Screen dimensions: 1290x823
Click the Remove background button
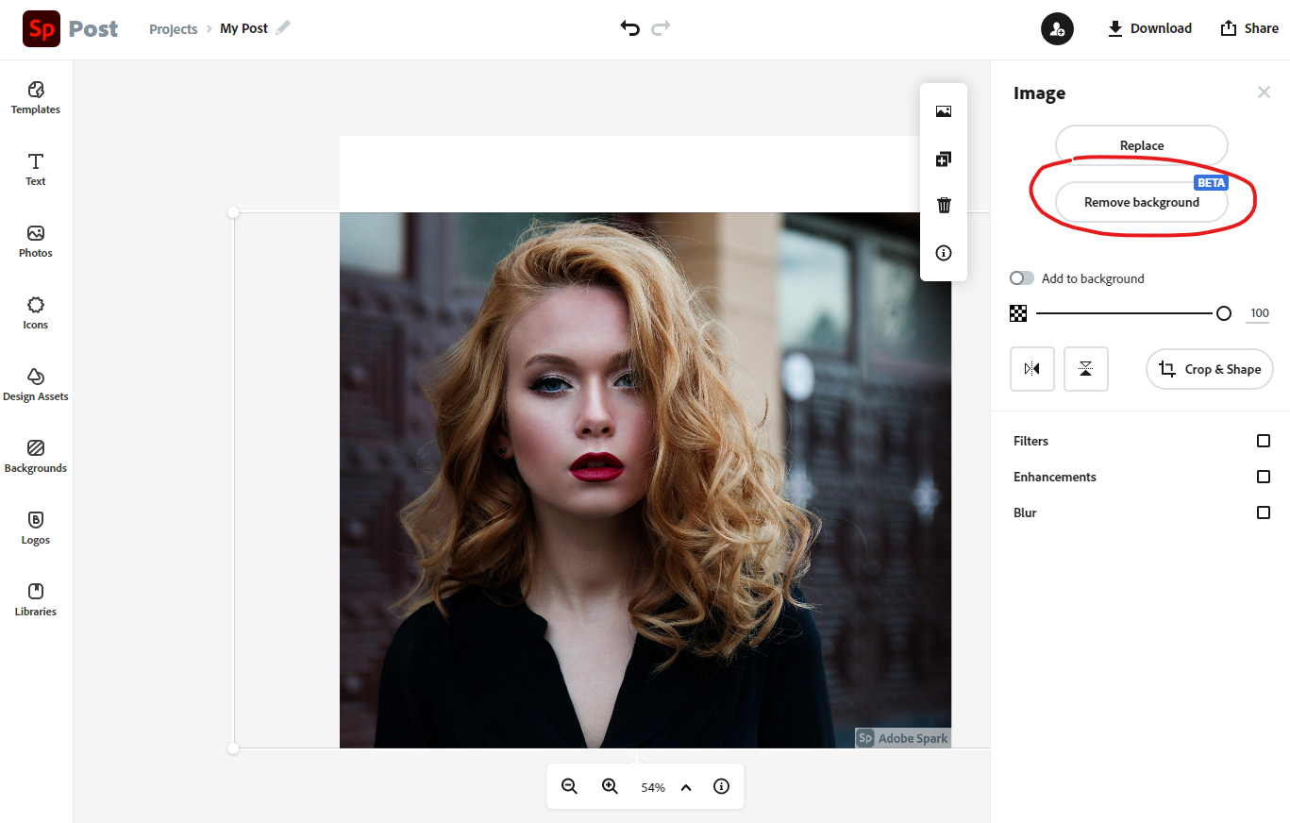coord(1141,201)
